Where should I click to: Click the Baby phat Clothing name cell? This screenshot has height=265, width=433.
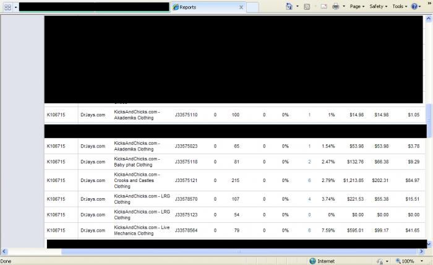point(137,162)
